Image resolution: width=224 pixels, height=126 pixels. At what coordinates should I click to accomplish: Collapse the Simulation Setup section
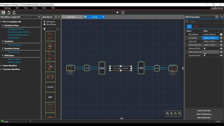pos(3,25)
